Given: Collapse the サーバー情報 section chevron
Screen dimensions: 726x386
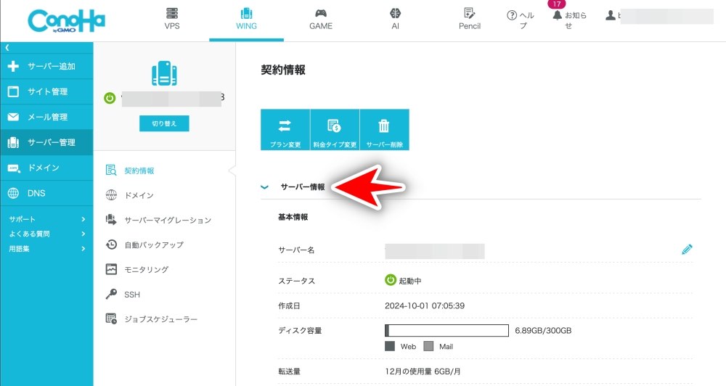Looking at the screenshot, I should click(265, 187).
